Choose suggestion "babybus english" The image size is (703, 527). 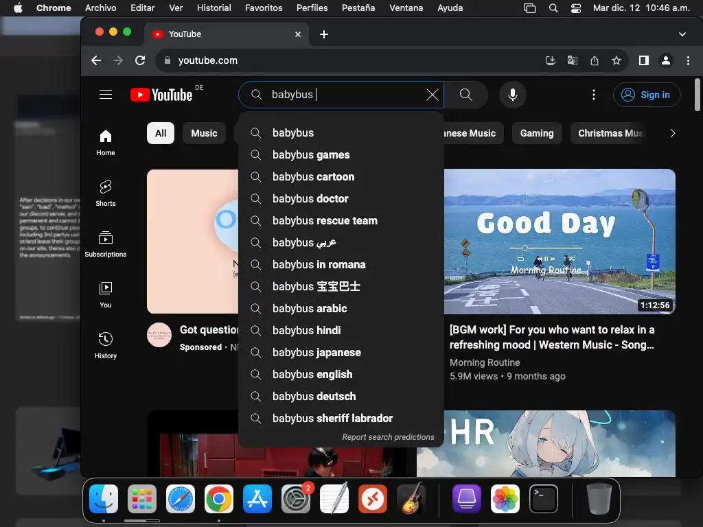click(341, 375)
